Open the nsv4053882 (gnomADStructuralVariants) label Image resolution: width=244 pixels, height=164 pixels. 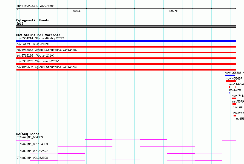click(x=47, y=50)
